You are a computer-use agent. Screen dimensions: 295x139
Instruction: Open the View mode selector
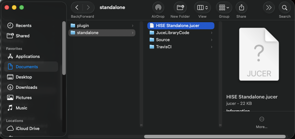(x=202, y=7)
